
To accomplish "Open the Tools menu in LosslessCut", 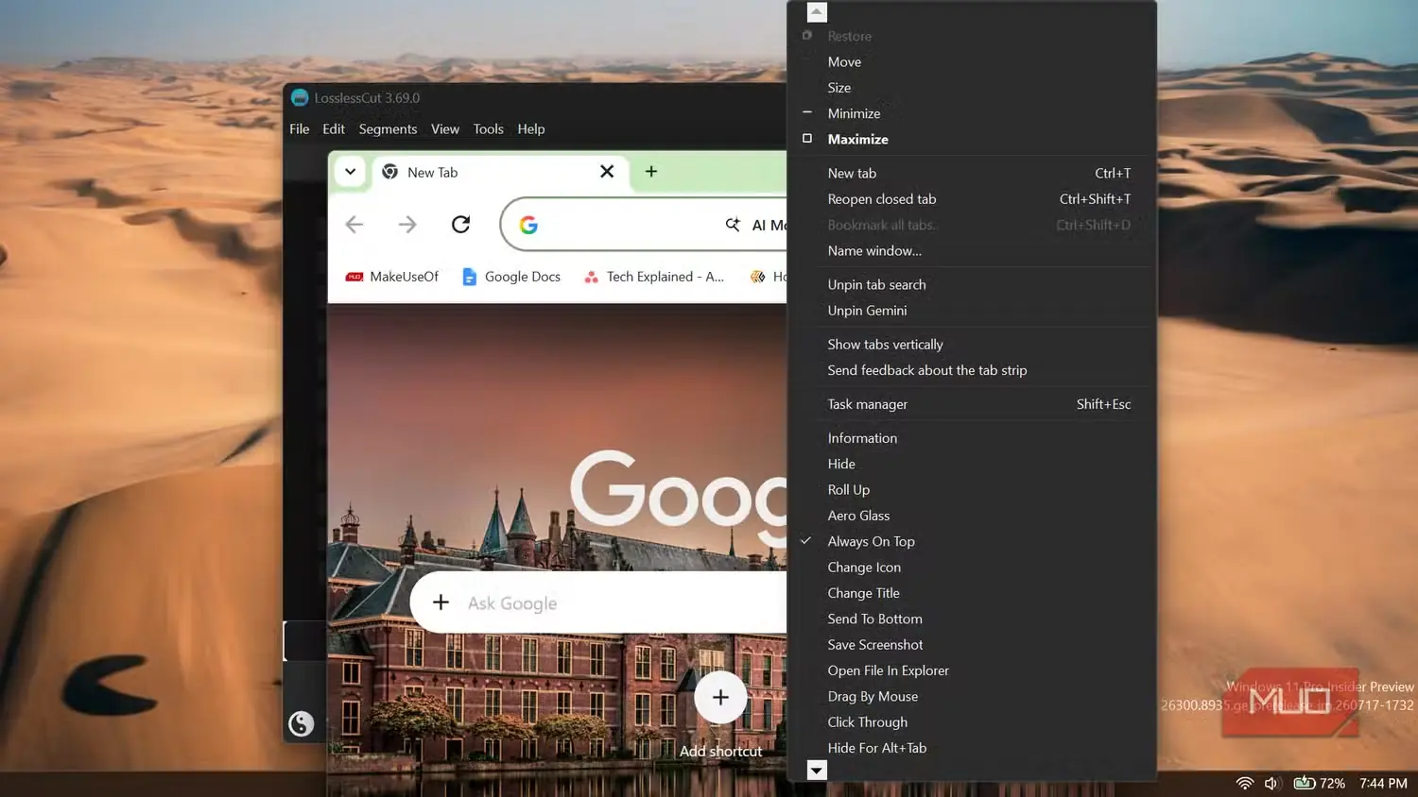I will [x=489, y=129].
